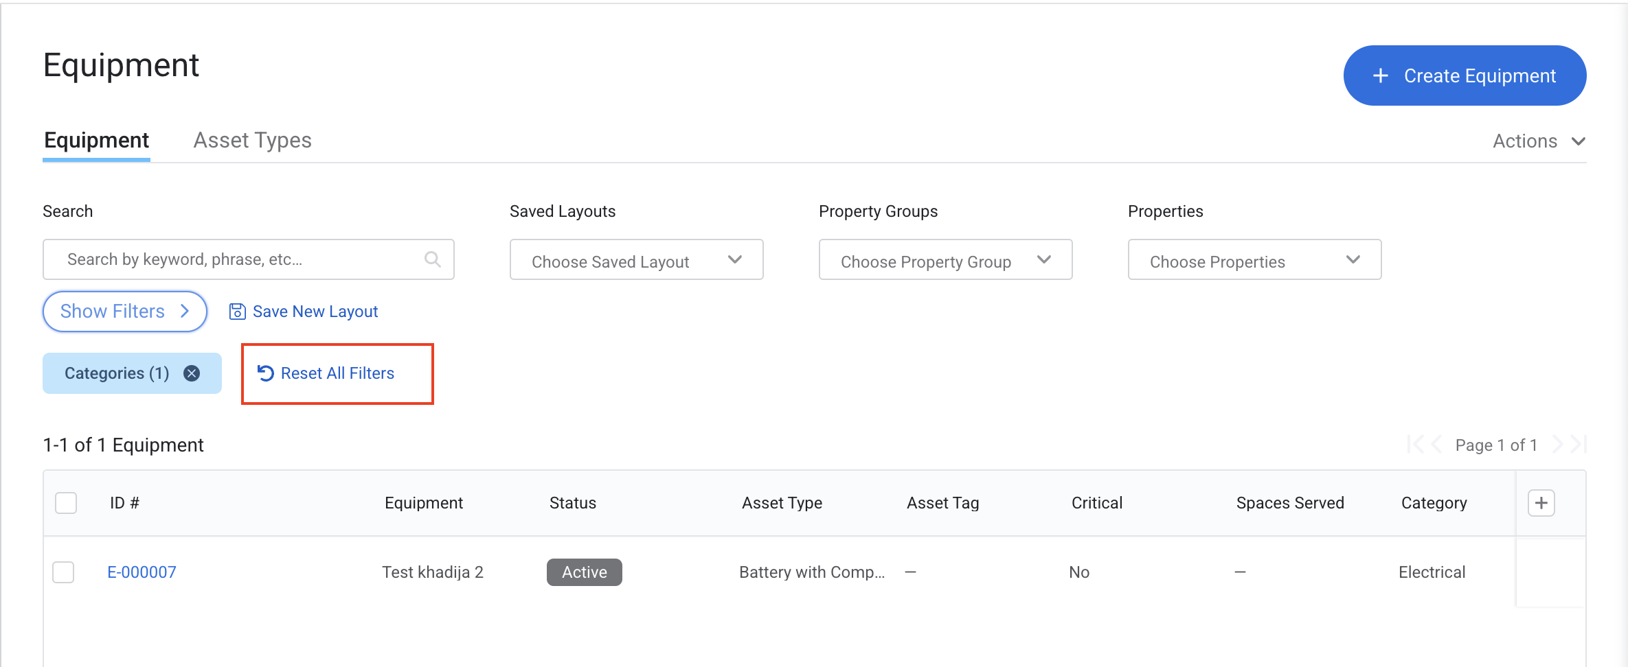Jump to the last page arrow

coord(1579,445)
